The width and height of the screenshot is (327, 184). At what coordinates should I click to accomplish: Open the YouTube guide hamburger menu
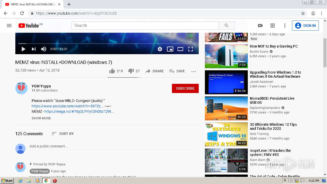pos(9,26)
